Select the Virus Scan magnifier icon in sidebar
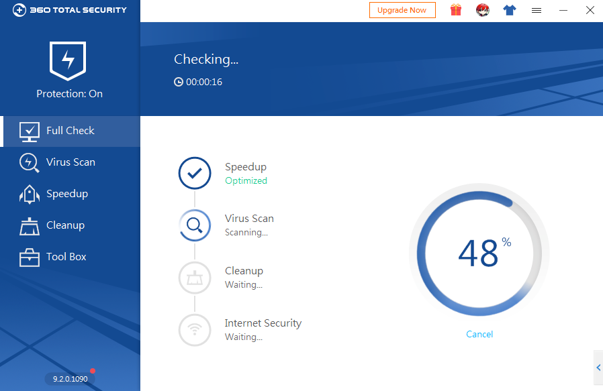 pos(28,162)
